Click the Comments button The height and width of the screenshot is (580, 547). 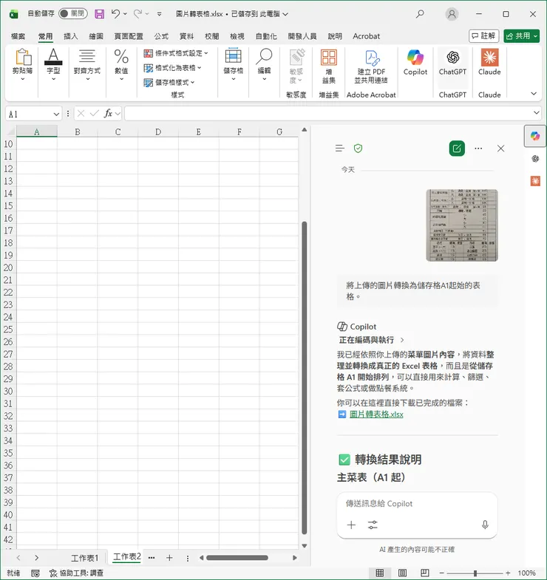(483, 36)
